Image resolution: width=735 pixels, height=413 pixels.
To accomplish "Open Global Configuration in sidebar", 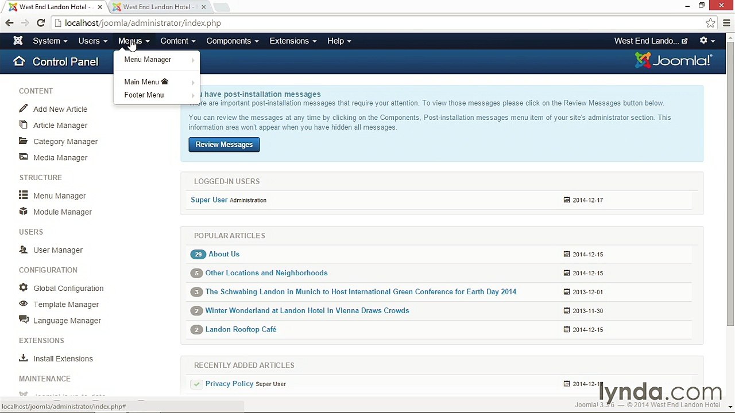I will [68, 288].
